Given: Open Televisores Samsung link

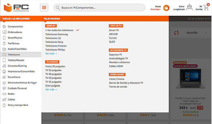Looking at the screenshot, I should (57, 34).
